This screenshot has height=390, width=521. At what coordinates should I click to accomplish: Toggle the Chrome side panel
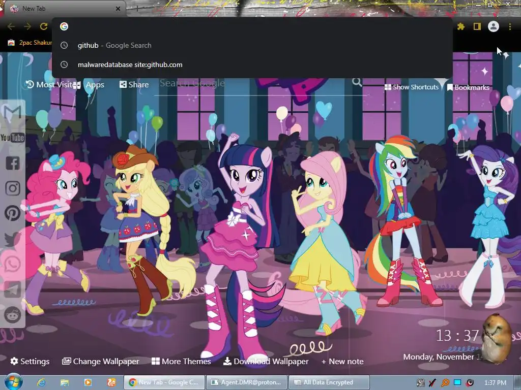pos(477,26)
